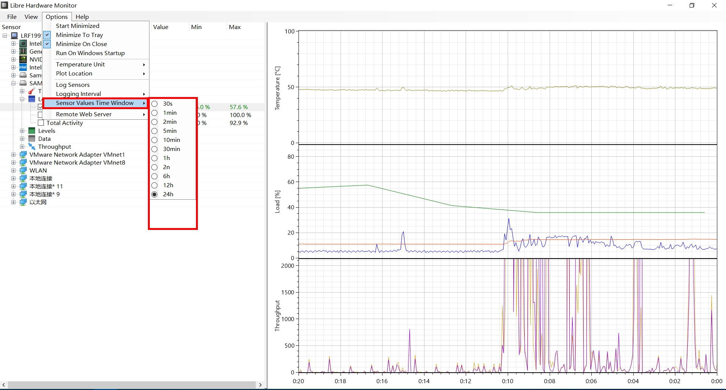This screenshot has width=726, height=390.
Task: Click the horizontal scrollbar thumb
Action: pos(132,385)
